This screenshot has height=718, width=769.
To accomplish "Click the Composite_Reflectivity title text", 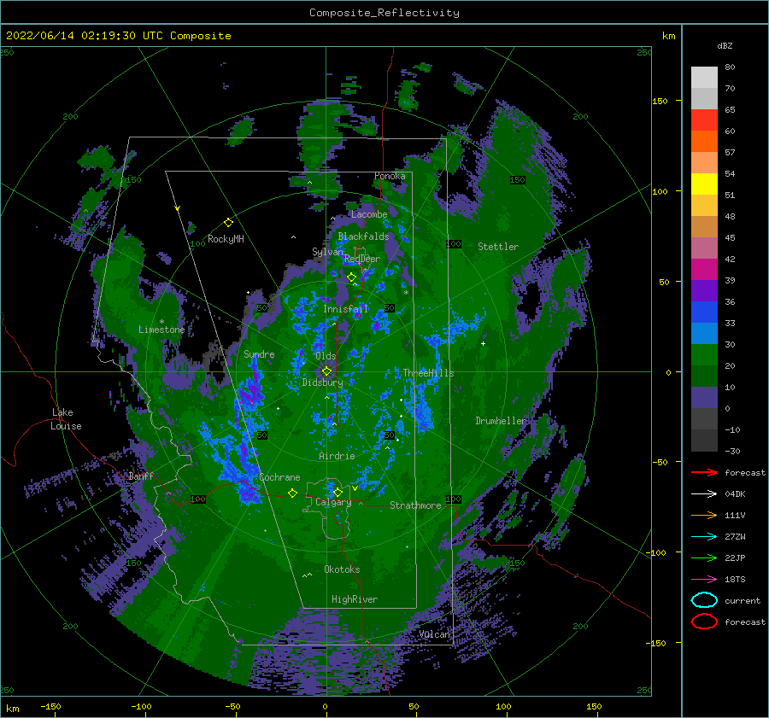I will point(384,13).
